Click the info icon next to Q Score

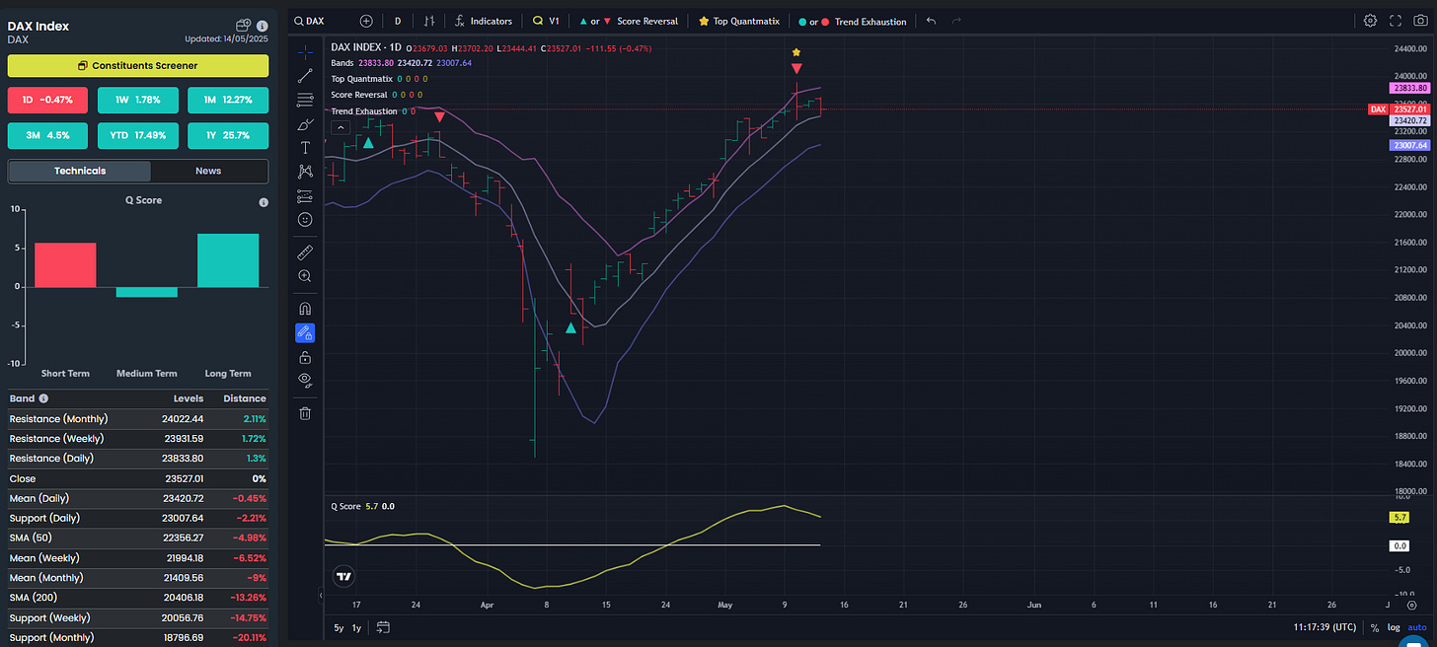point(264,202)
